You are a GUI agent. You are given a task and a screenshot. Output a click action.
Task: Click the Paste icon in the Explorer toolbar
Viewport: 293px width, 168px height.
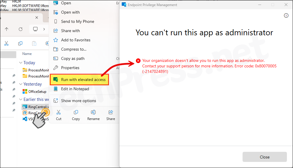34,43
